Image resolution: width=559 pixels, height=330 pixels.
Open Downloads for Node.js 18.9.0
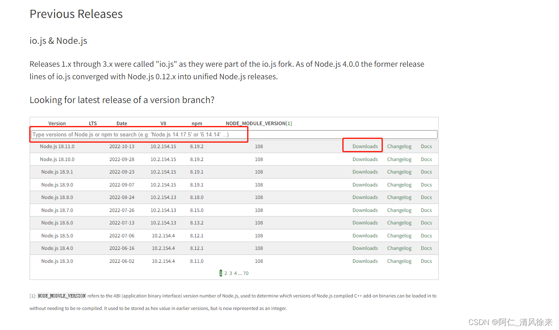click(365, 185)
